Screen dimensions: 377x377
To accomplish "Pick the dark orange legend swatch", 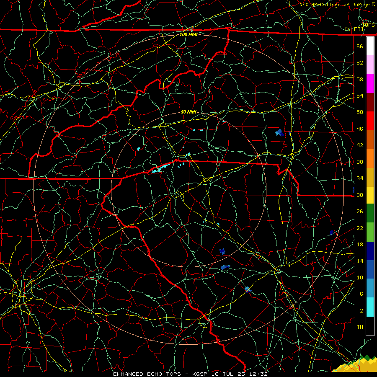I will [370, 139].
